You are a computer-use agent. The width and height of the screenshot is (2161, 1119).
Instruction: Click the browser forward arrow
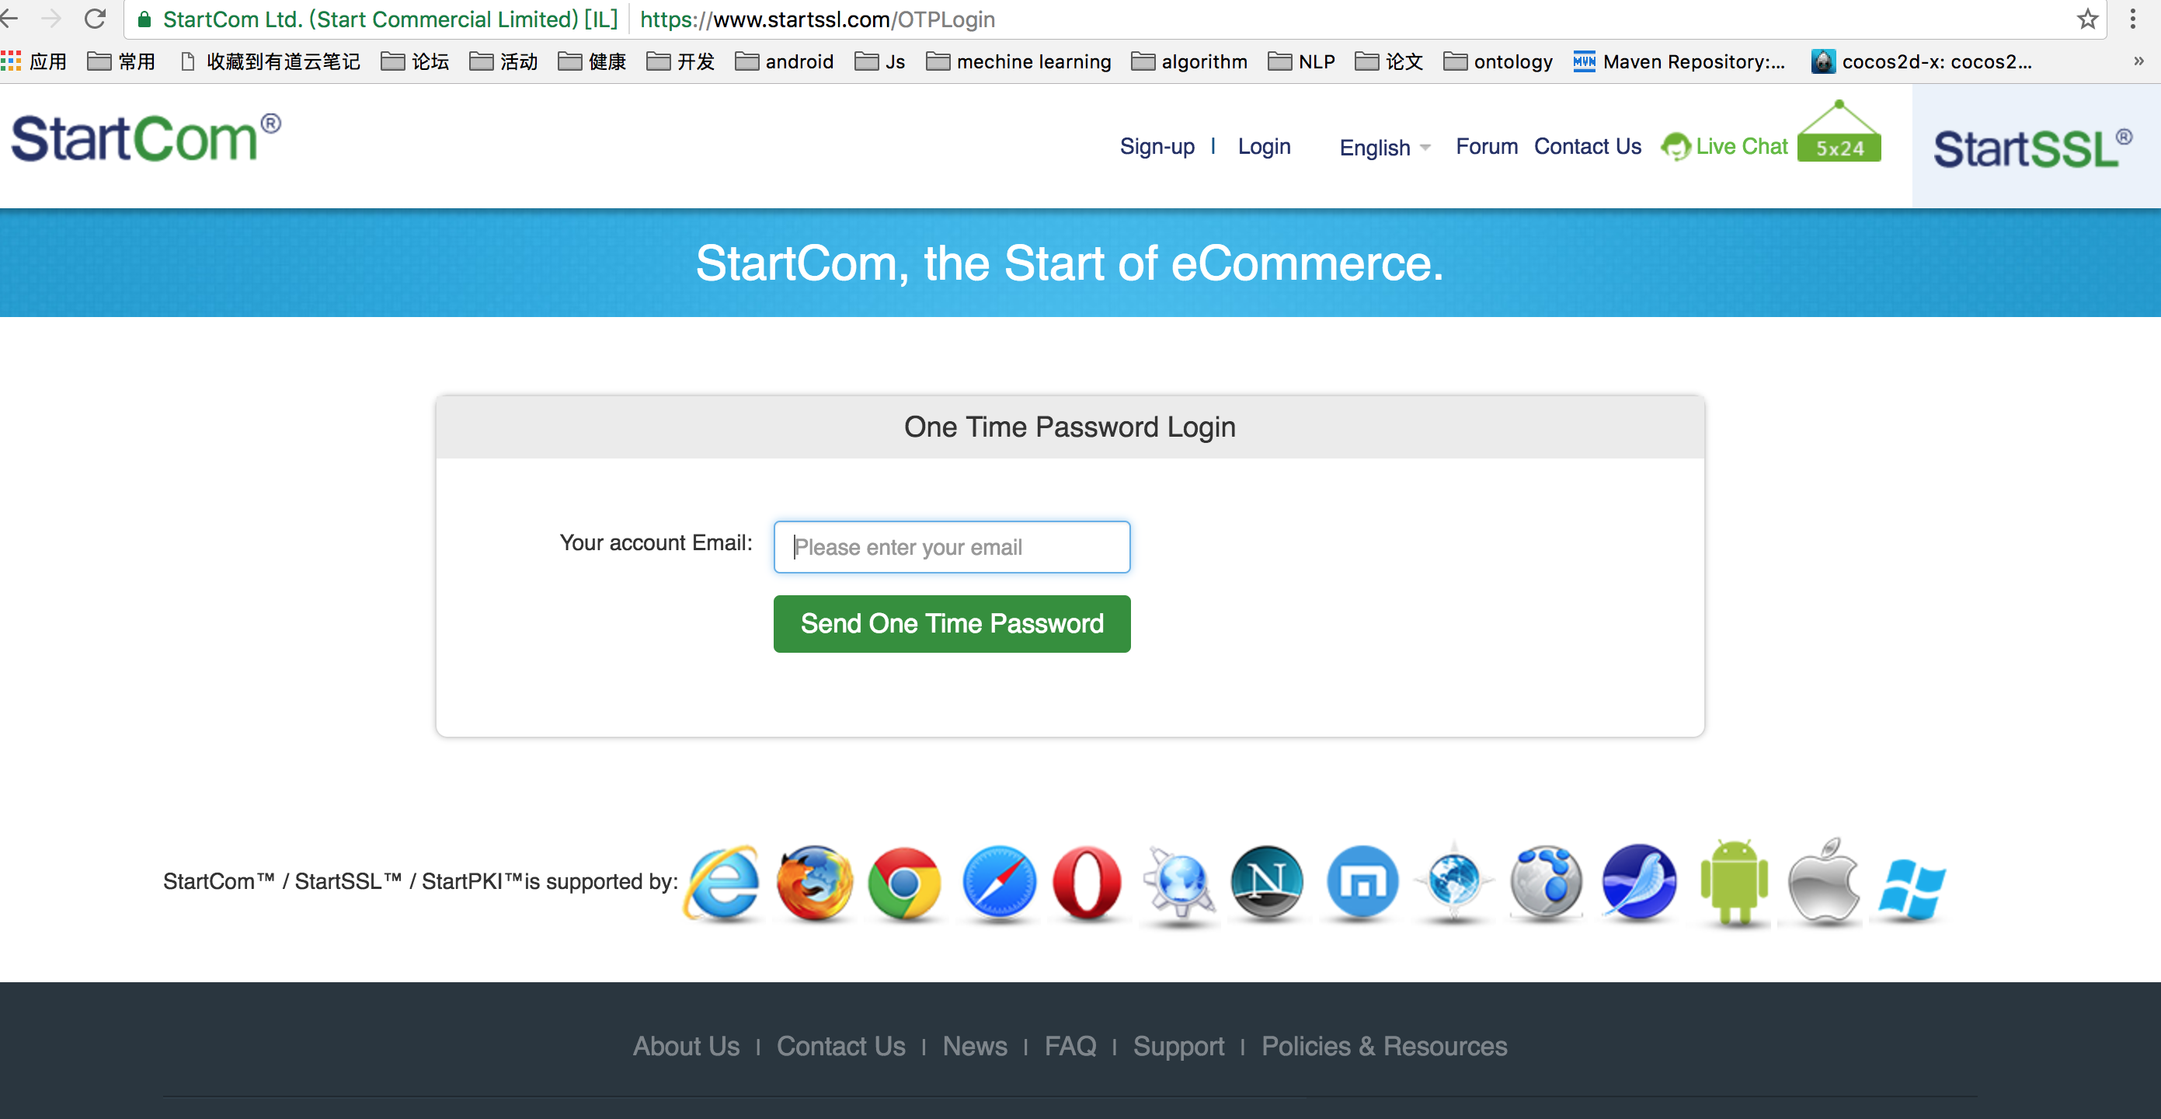pos(50,19)
